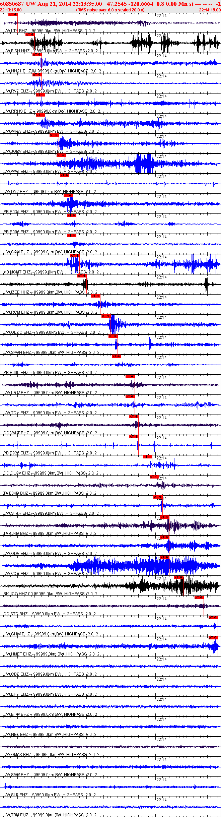Select the PB B031 EHZ station label
Viewport: 221px width, 817px height.
pos(50,212)
